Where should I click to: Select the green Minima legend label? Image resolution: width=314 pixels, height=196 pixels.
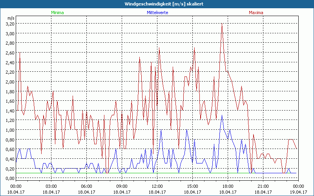pyautogui.click(x=57, y=13)
